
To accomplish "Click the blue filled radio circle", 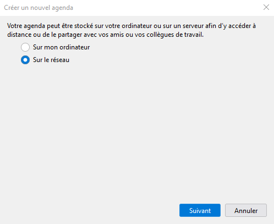I will pyautogui.click(x=25, y=60).
